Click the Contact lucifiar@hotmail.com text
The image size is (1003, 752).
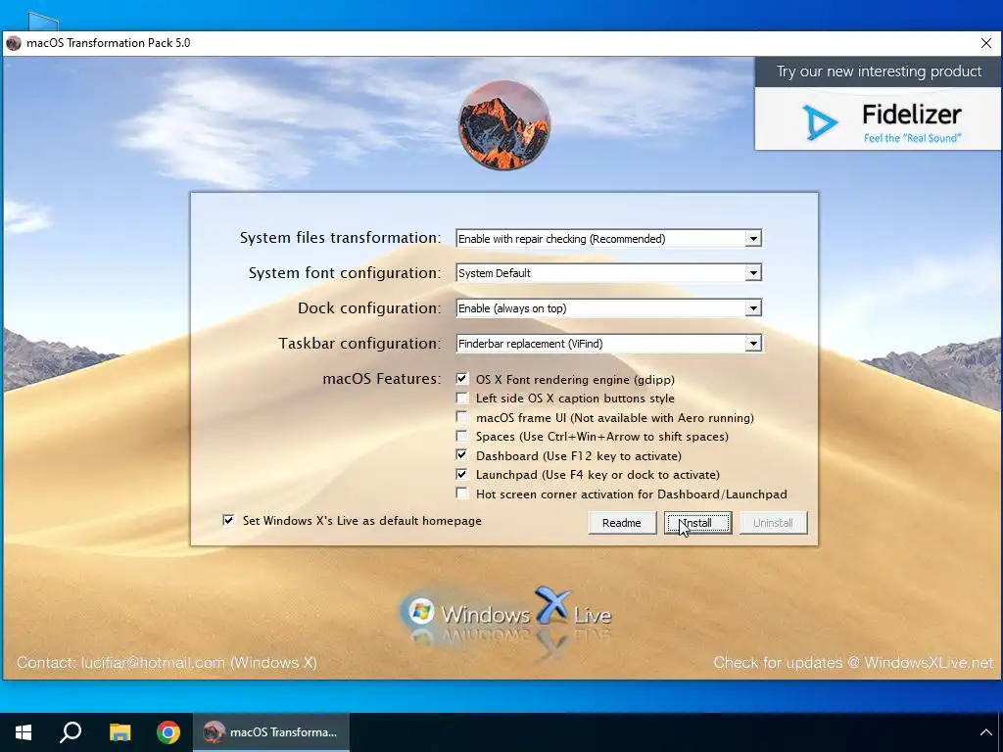[167, 663]
